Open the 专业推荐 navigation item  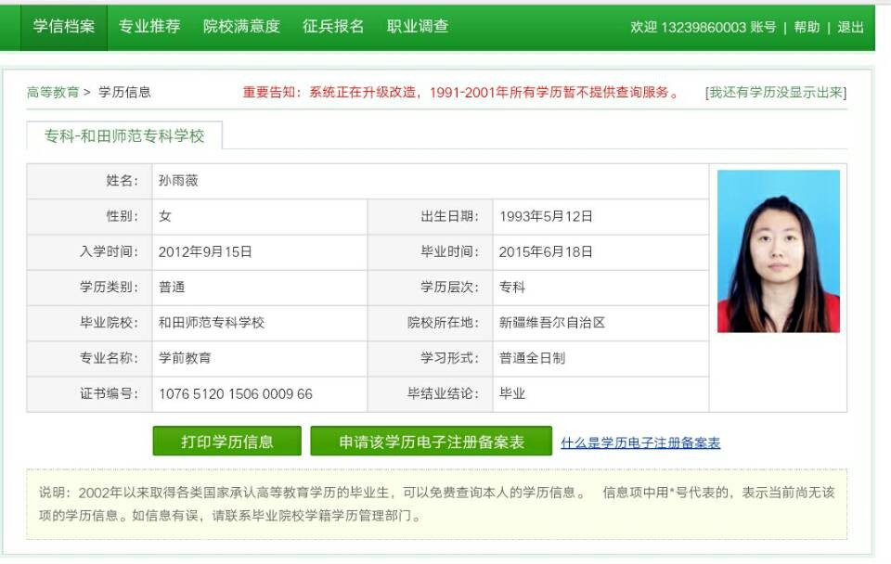coord(149,27)
